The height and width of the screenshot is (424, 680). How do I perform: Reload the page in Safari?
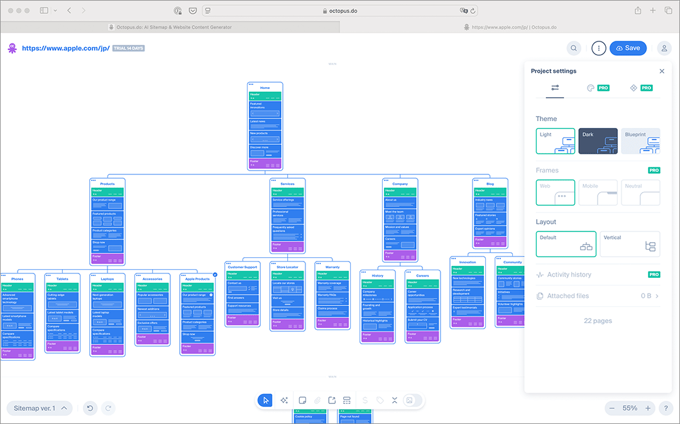[x=473, y=11]
